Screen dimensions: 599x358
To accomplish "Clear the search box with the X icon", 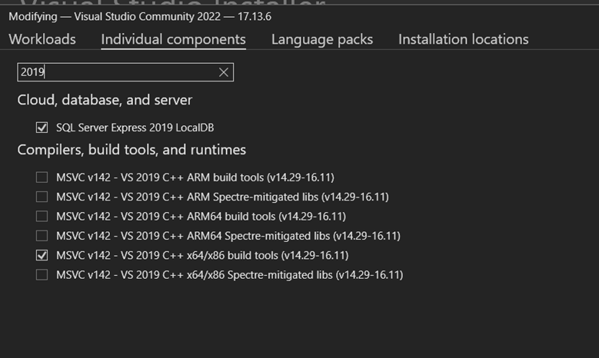I will click(x=224, y=72).
